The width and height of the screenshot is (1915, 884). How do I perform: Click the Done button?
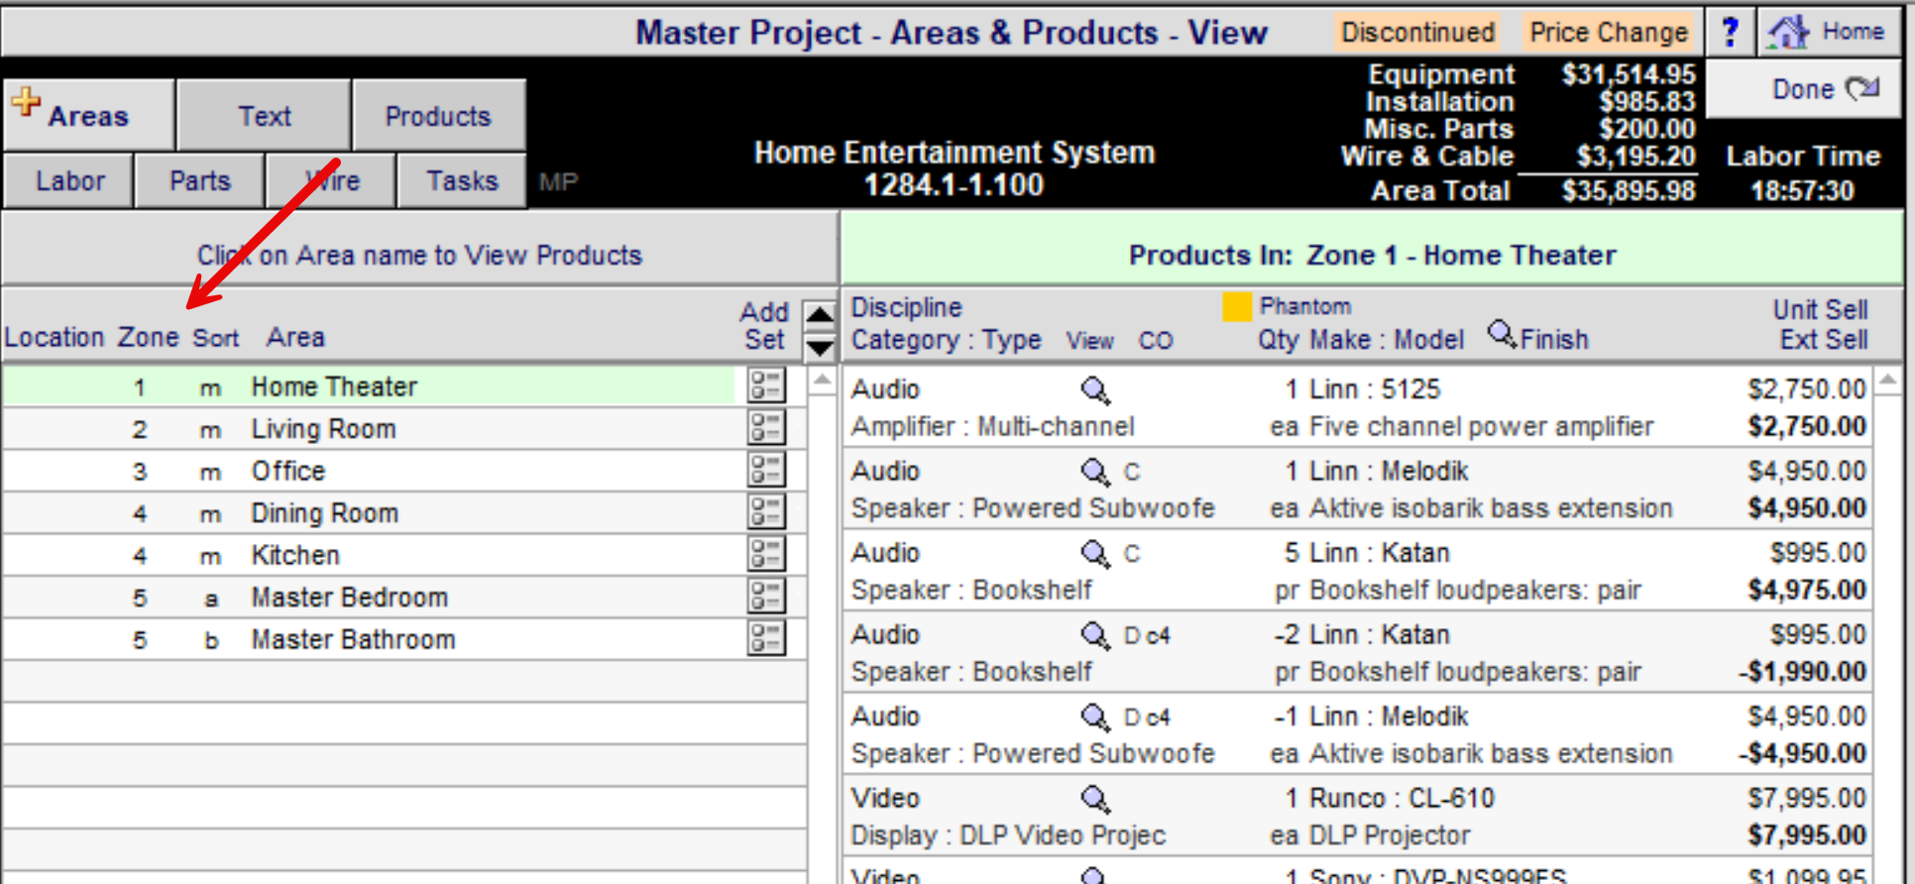click(x=1804, y=89)
